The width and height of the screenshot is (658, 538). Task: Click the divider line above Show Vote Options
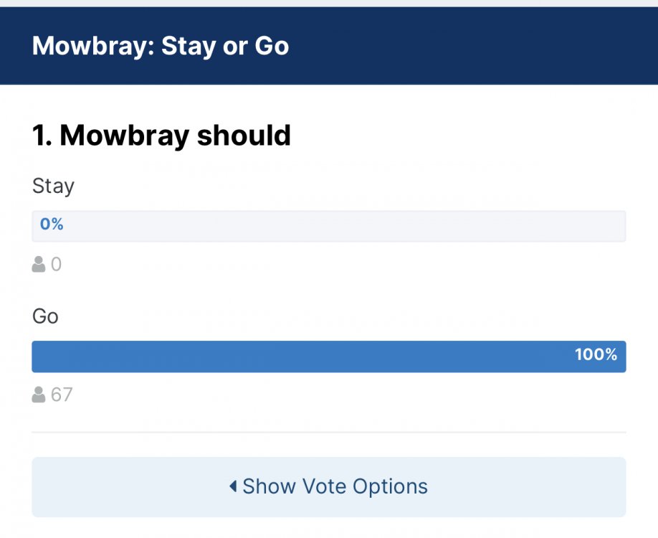click(329, 433)
